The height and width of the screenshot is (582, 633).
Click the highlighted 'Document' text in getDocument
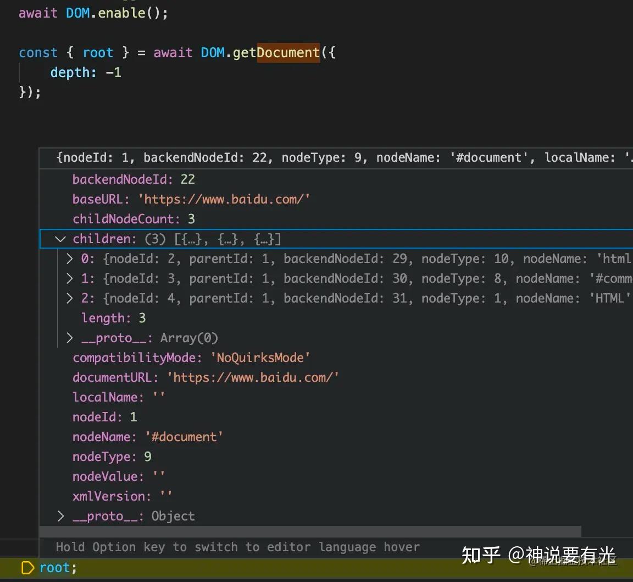pyautogui.click(x=288, y=52)
